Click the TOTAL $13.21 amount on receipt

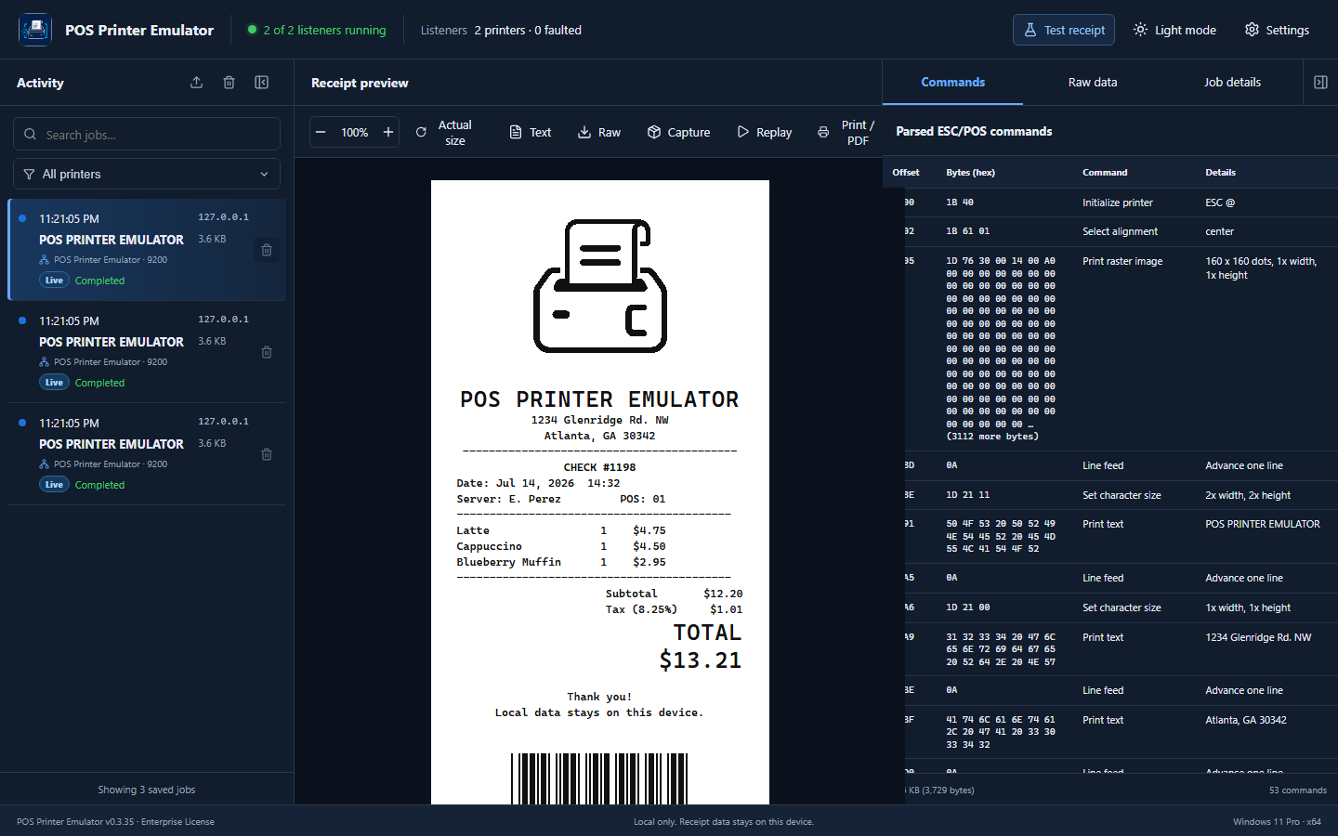[701, 647]
